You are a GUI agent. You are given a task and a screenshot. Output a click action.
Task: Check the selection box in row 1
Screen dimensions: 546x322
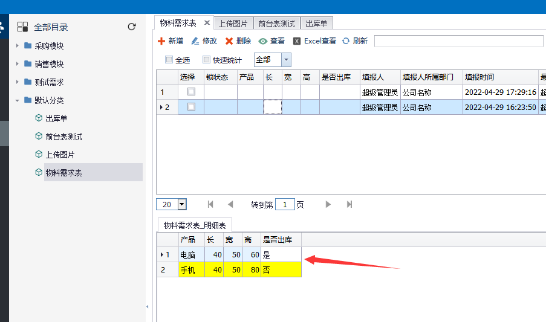click(x=191, y=92)
